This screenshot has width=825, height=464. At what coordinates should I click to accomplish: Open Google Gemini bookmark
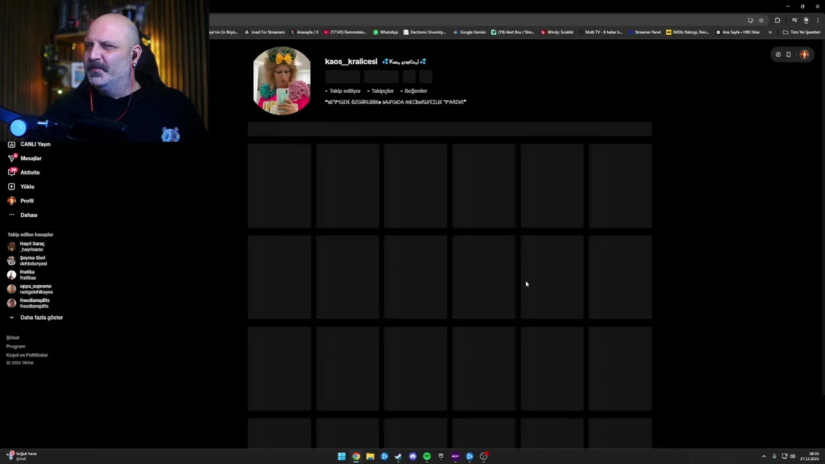pyautogui.click(x=469, y=32)
